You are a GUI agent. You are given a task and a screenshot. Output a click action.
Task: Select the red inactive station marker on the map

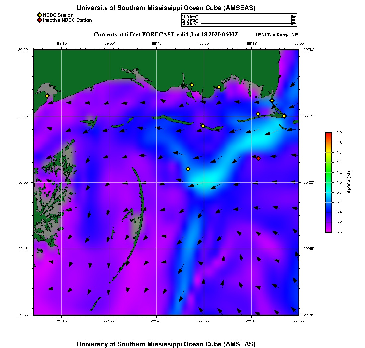[258, 158]
